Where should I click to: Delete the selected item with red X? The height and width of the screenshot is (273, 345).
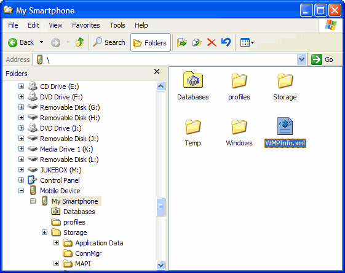pyautogui.click(x=212, y=42)
